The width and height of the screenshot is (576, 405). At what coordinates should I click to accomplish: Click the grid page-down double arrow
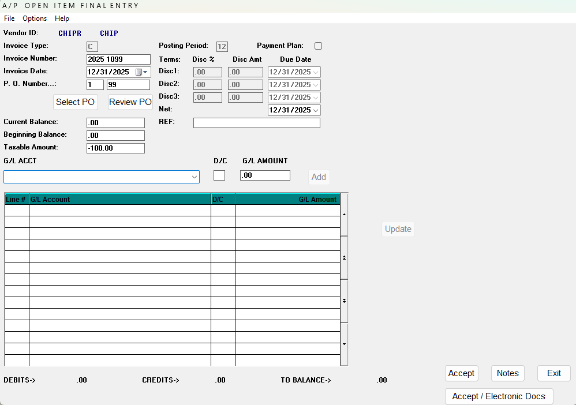tap(344, 301)
